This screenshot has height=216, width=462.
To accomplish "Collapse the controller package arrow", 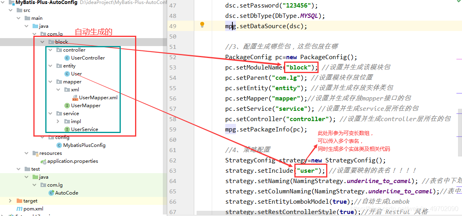I will [x=50, y=50].
